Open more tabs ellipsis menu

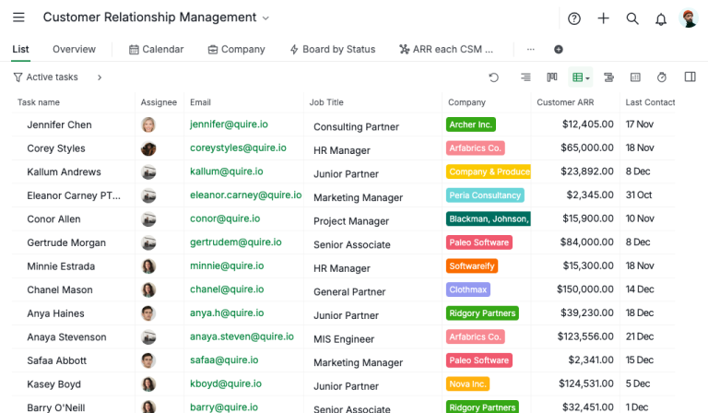[x=531, y=49]
